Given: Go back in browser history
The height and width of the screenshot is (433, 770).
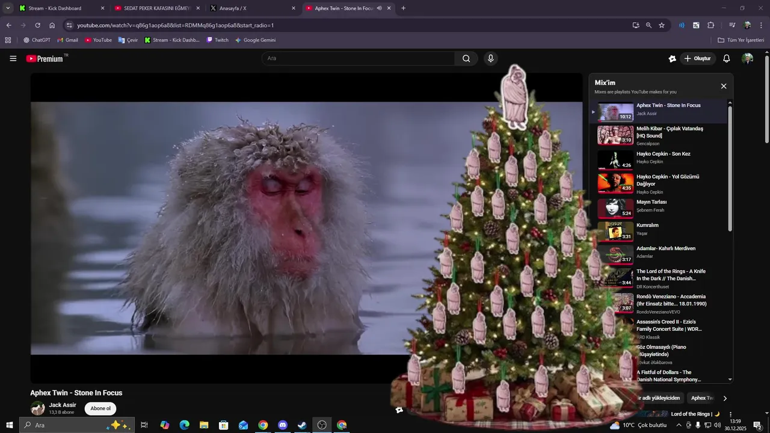Looking at the screenshot, I should click(8, 25).
